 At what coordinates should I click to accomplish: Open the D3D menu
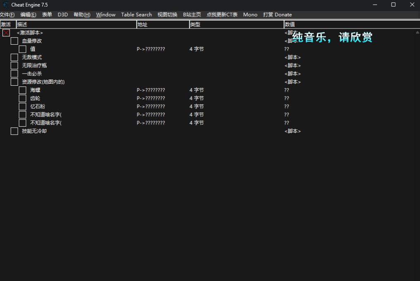(x=63, y=15)
